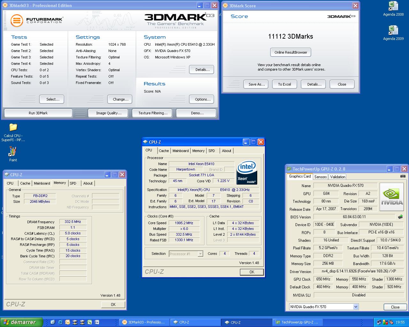
Task: Click Close button in GPU-Z
Action: (x=395, y=307)
